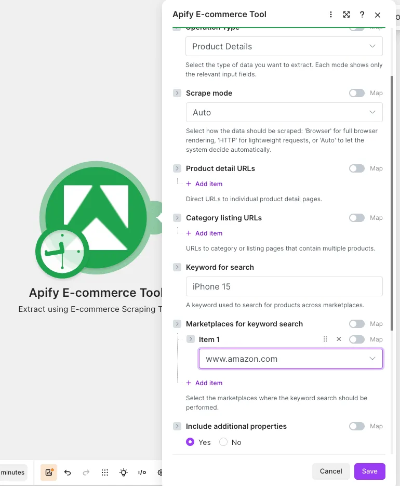Grab the Item 1 reorder handle

click(325, 339)
